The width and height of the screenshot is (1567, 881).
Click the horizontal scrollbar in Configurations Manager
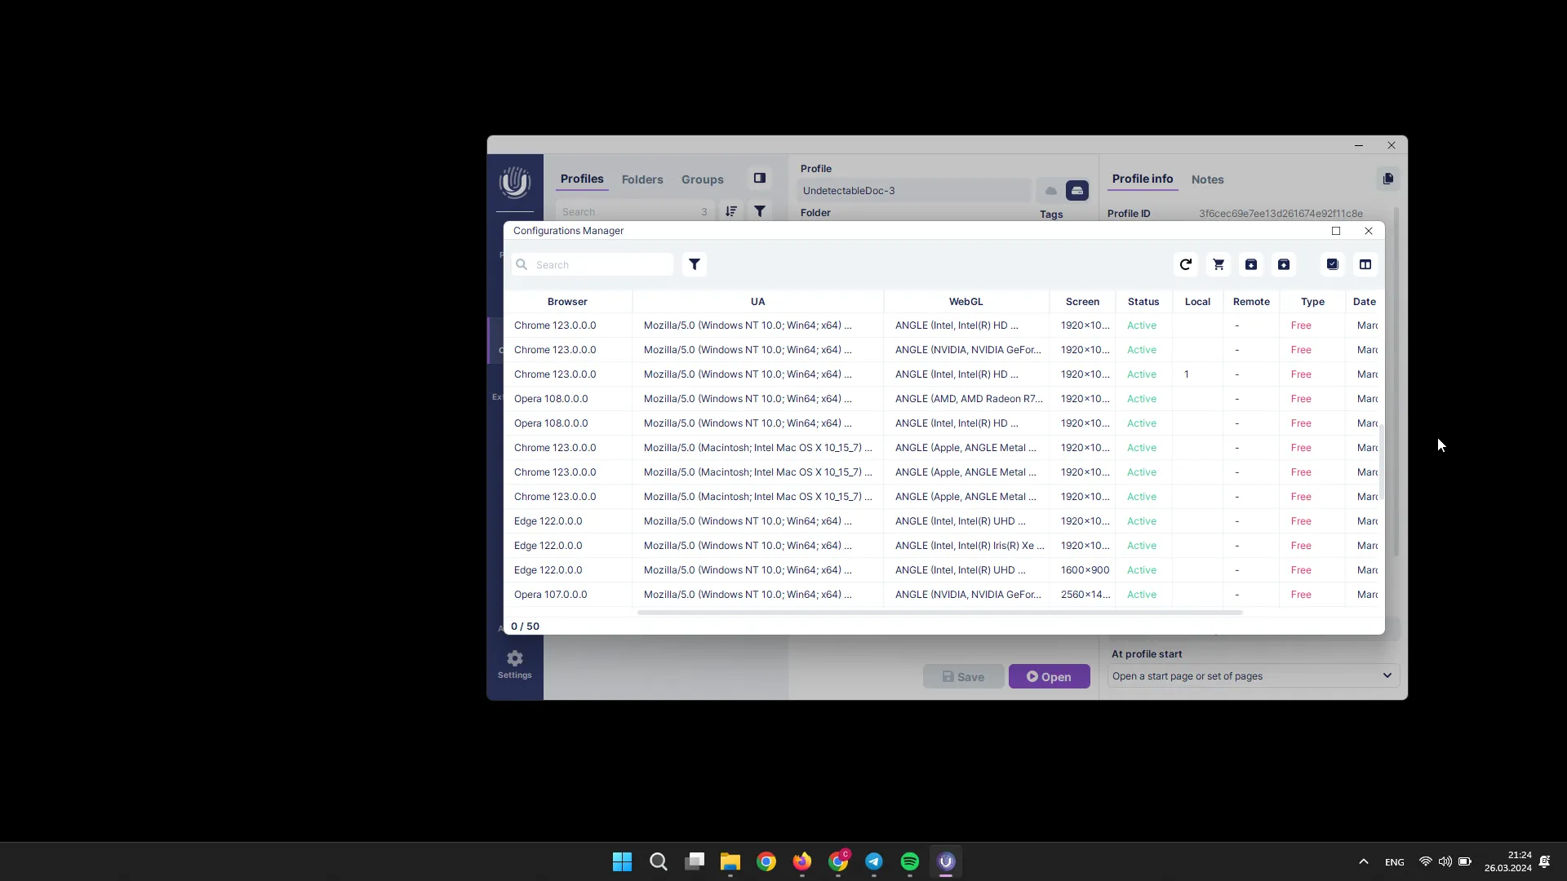pos(939,613)
